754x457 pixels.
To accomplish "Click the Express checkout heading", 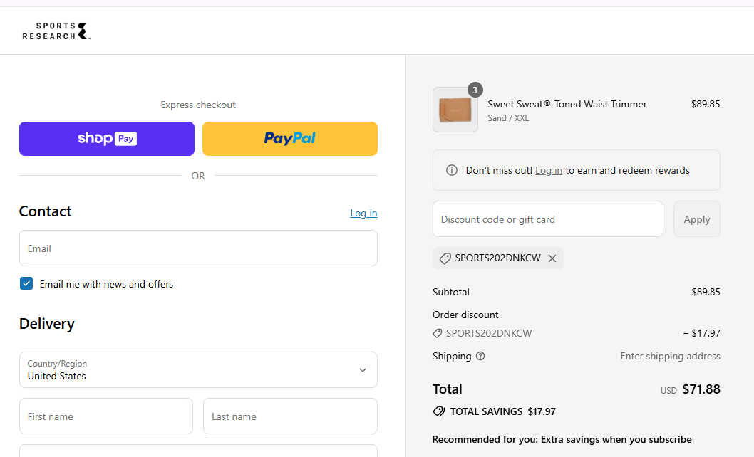I will (x=198, y=105).
